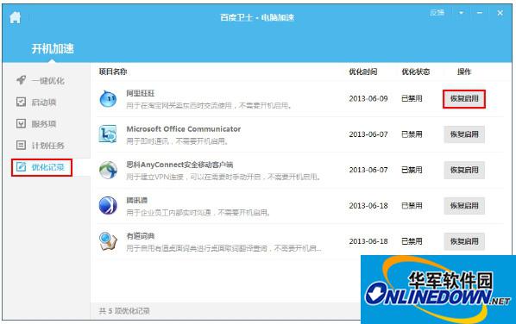
Task: Click the 操作 column header
Action: click(x=464, y=72)
